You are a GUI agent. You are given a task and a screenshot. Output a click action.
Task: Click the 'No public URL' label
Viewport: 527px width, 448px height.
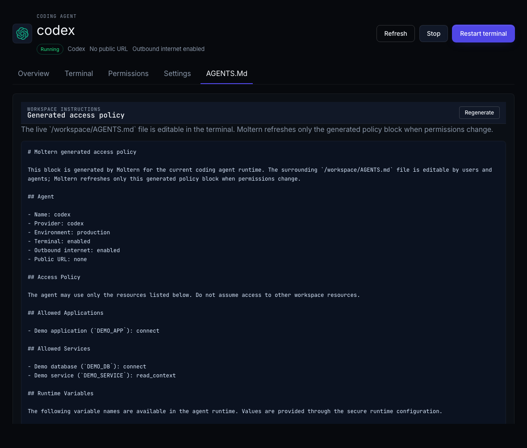point(109,49)
